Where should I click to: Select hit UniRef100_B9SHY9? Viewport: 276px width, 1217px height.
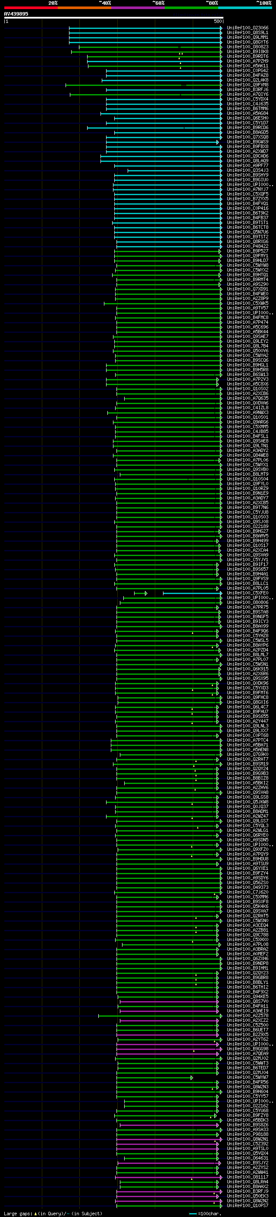pos(247,175)
